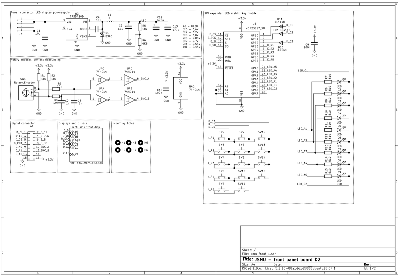The height and width of the screenshot is (275, 400).
Task: Select the 'File: smu_front_disp.sch' label
Action: 86,163
